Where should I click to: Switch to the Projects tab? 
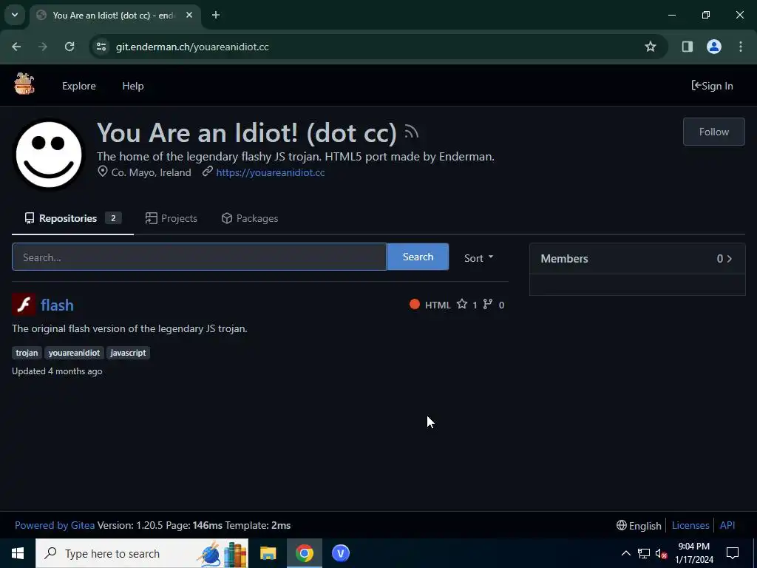tap(172, 218)
